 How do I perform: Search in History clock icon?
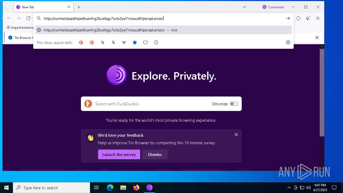(x=156, y=42)
